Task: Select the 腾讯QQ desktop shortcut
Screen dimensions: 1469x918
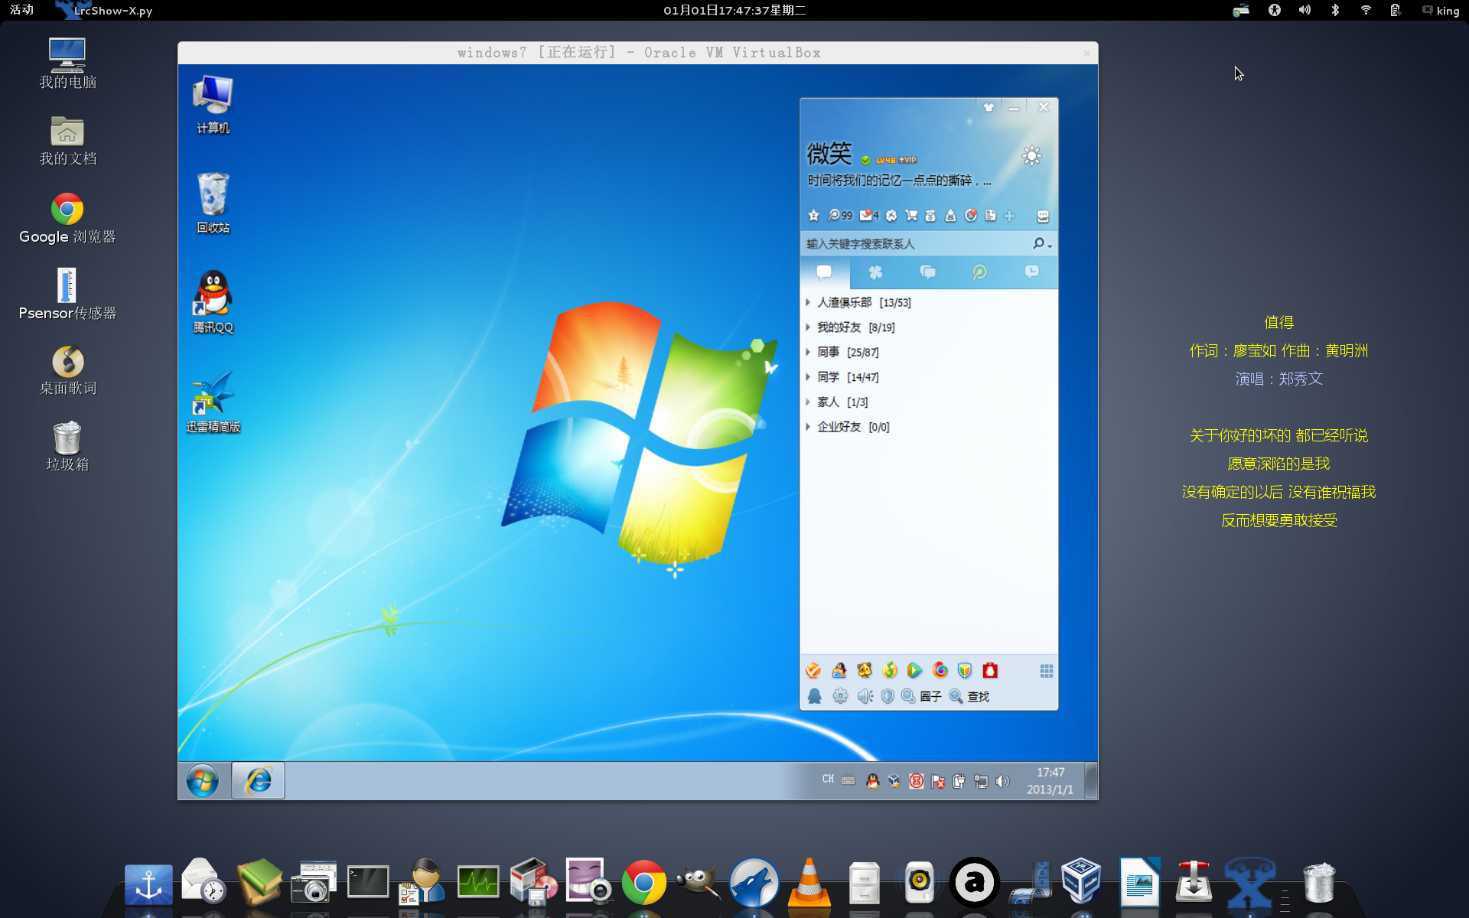Action: tap(213, 302)
